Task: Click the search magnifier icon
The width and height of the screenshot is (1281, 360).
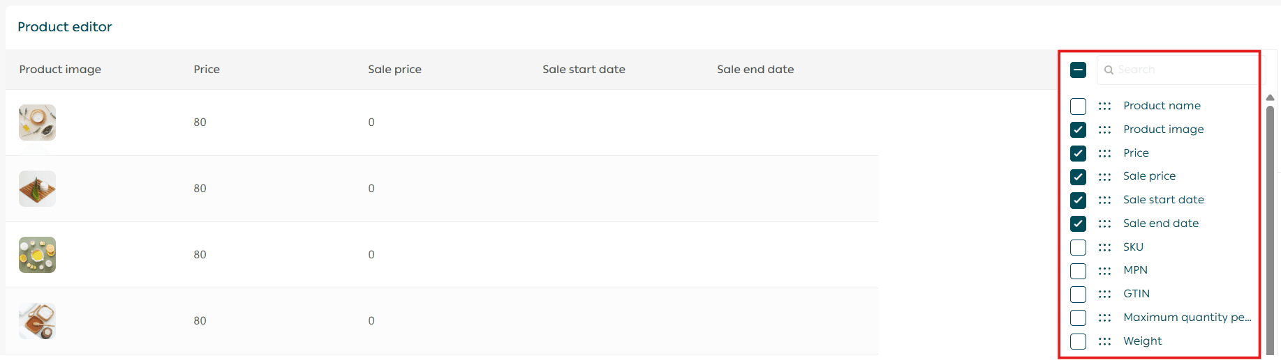Action: [x=1109, y=70]
